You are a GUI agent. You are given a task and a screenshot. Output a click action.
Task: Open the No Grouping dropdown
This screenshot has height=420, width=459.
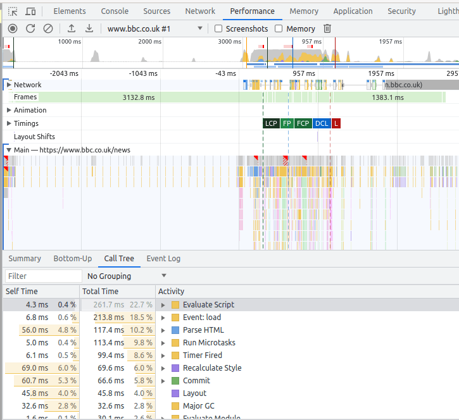pos(127,276)
